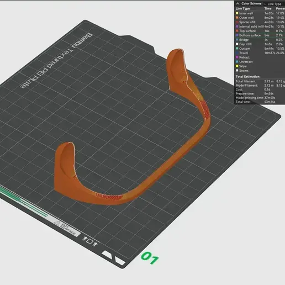The width and height of the screenshot is (285, 285).
Task: Click the Line Type column header
Action: click(x=242, y=9)
